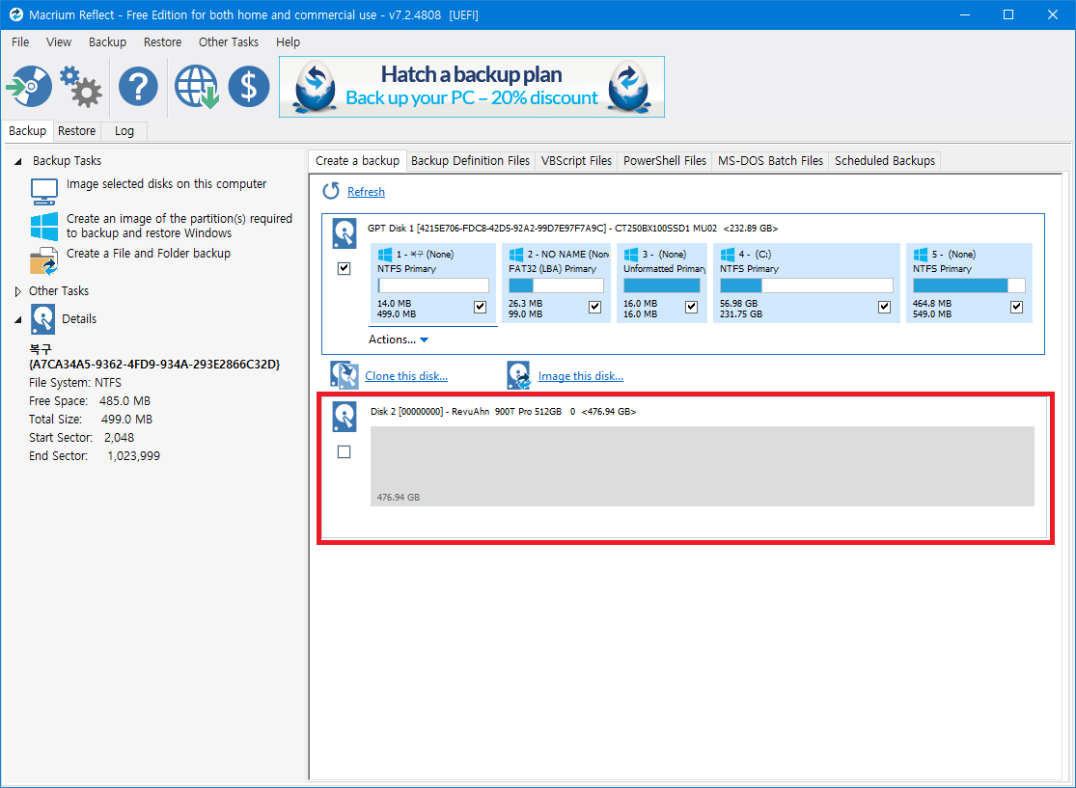The width and height of the screenshot is (1076, 788).
Task: Click the File and Folder backup icon
Action: [44, 261]
